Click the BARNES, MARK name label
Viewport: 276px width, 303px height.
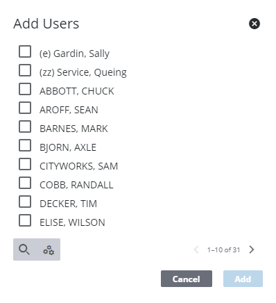coord(74,129)
